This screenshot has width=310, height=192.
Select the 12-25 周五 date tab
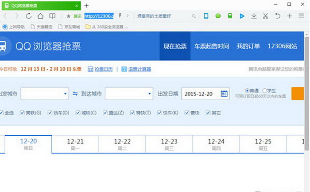tap(263, 144)
